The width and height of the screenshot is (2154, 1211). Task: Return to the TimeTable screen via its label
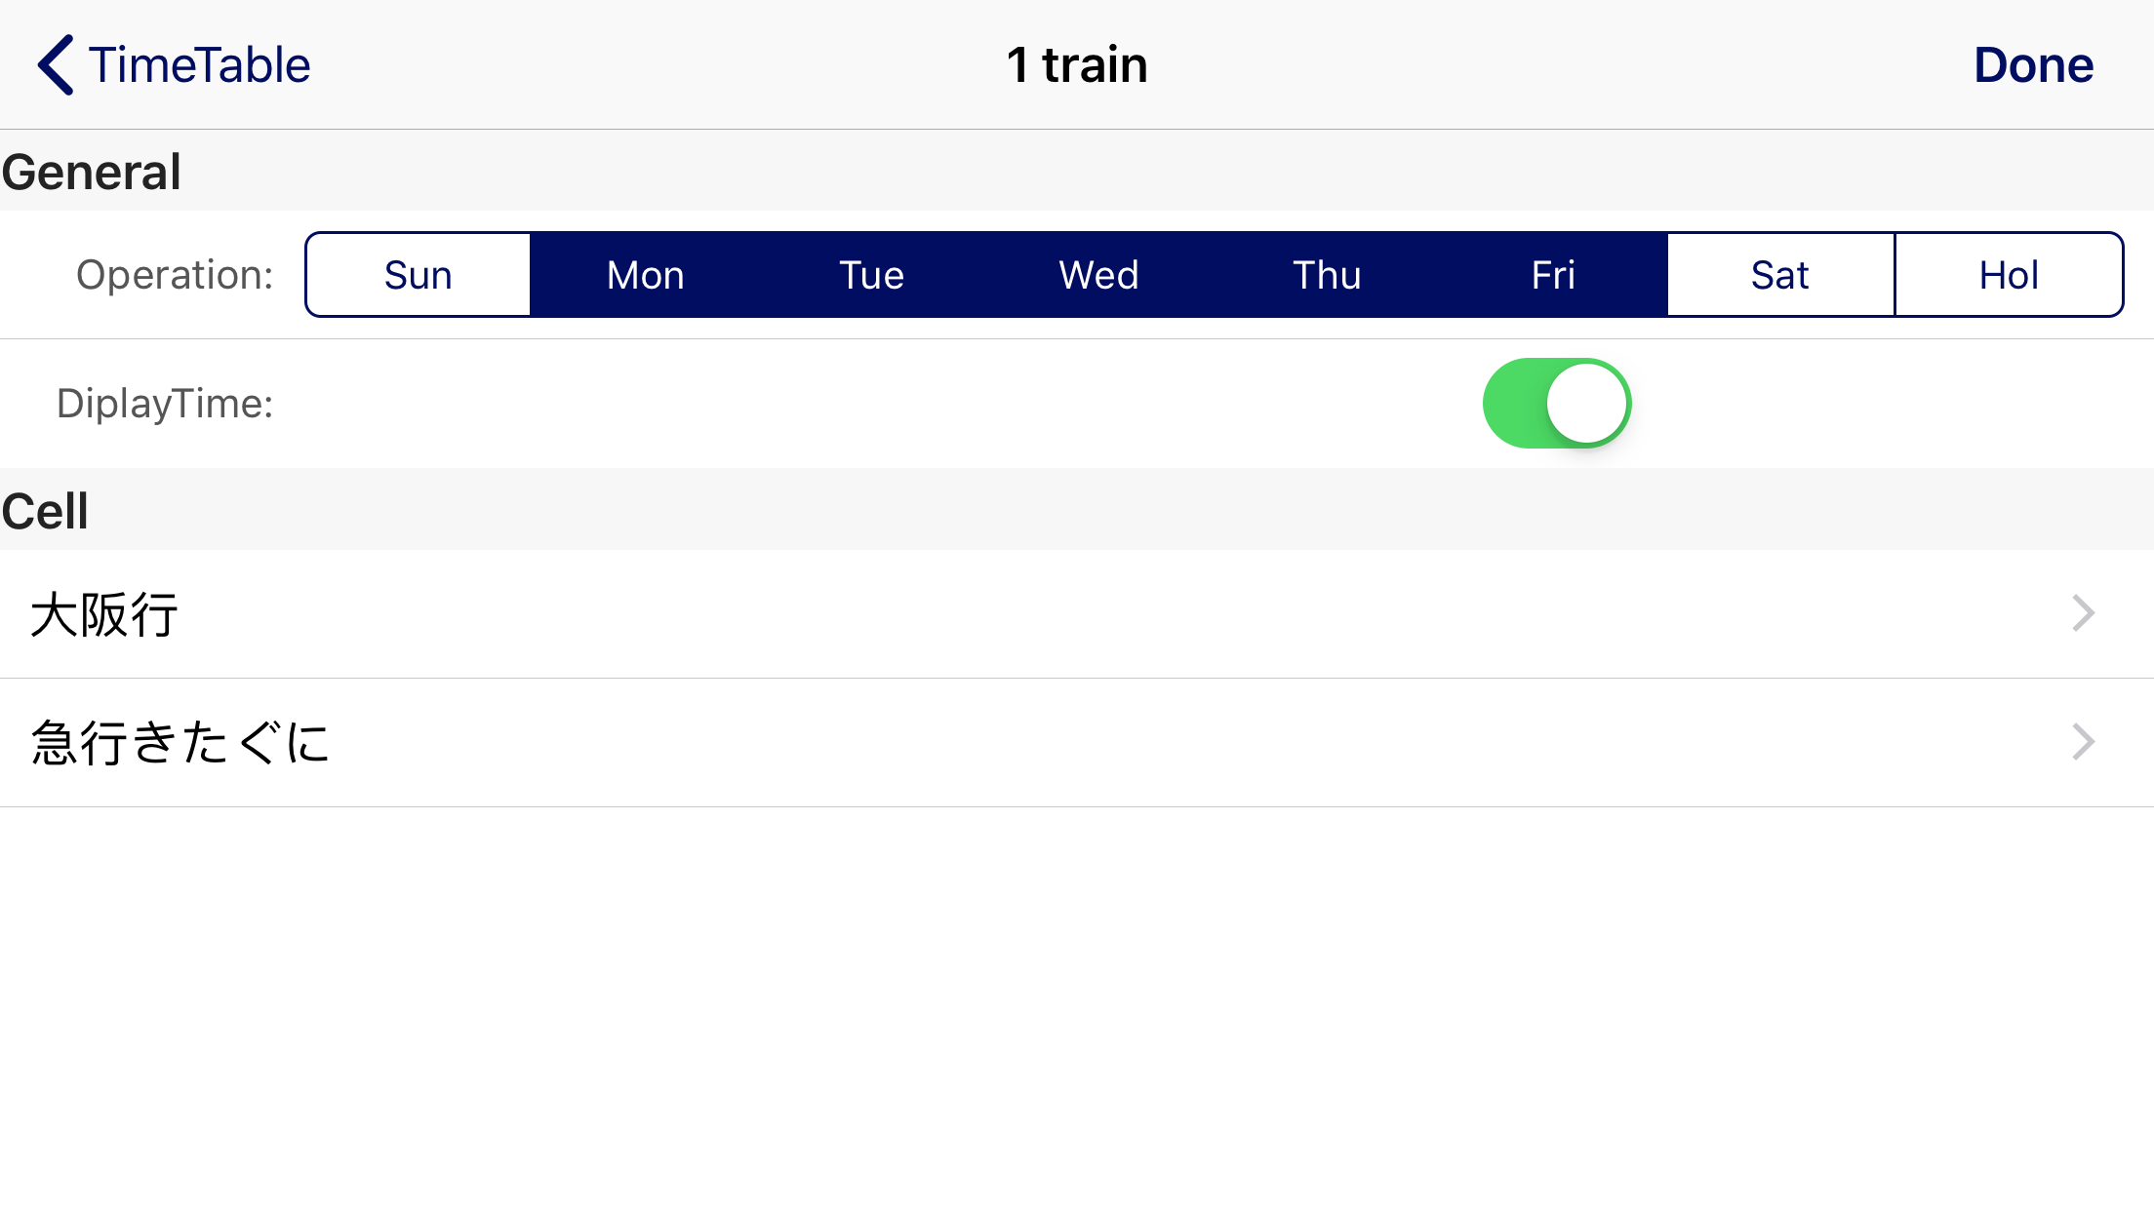[199, 65]
